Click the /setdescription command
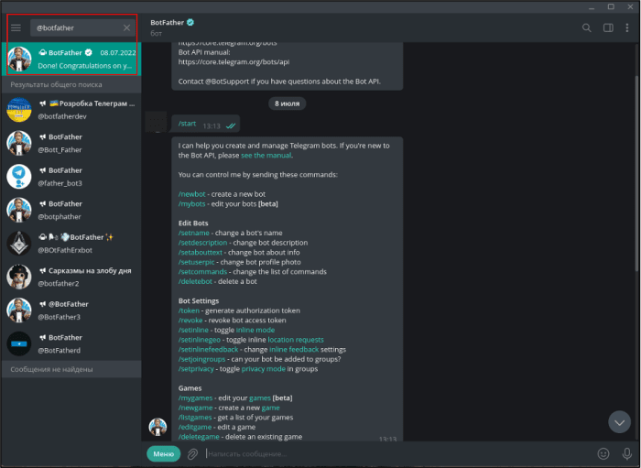Image resolution: width=641 pixels, height=468 pixels. point(202,243)
